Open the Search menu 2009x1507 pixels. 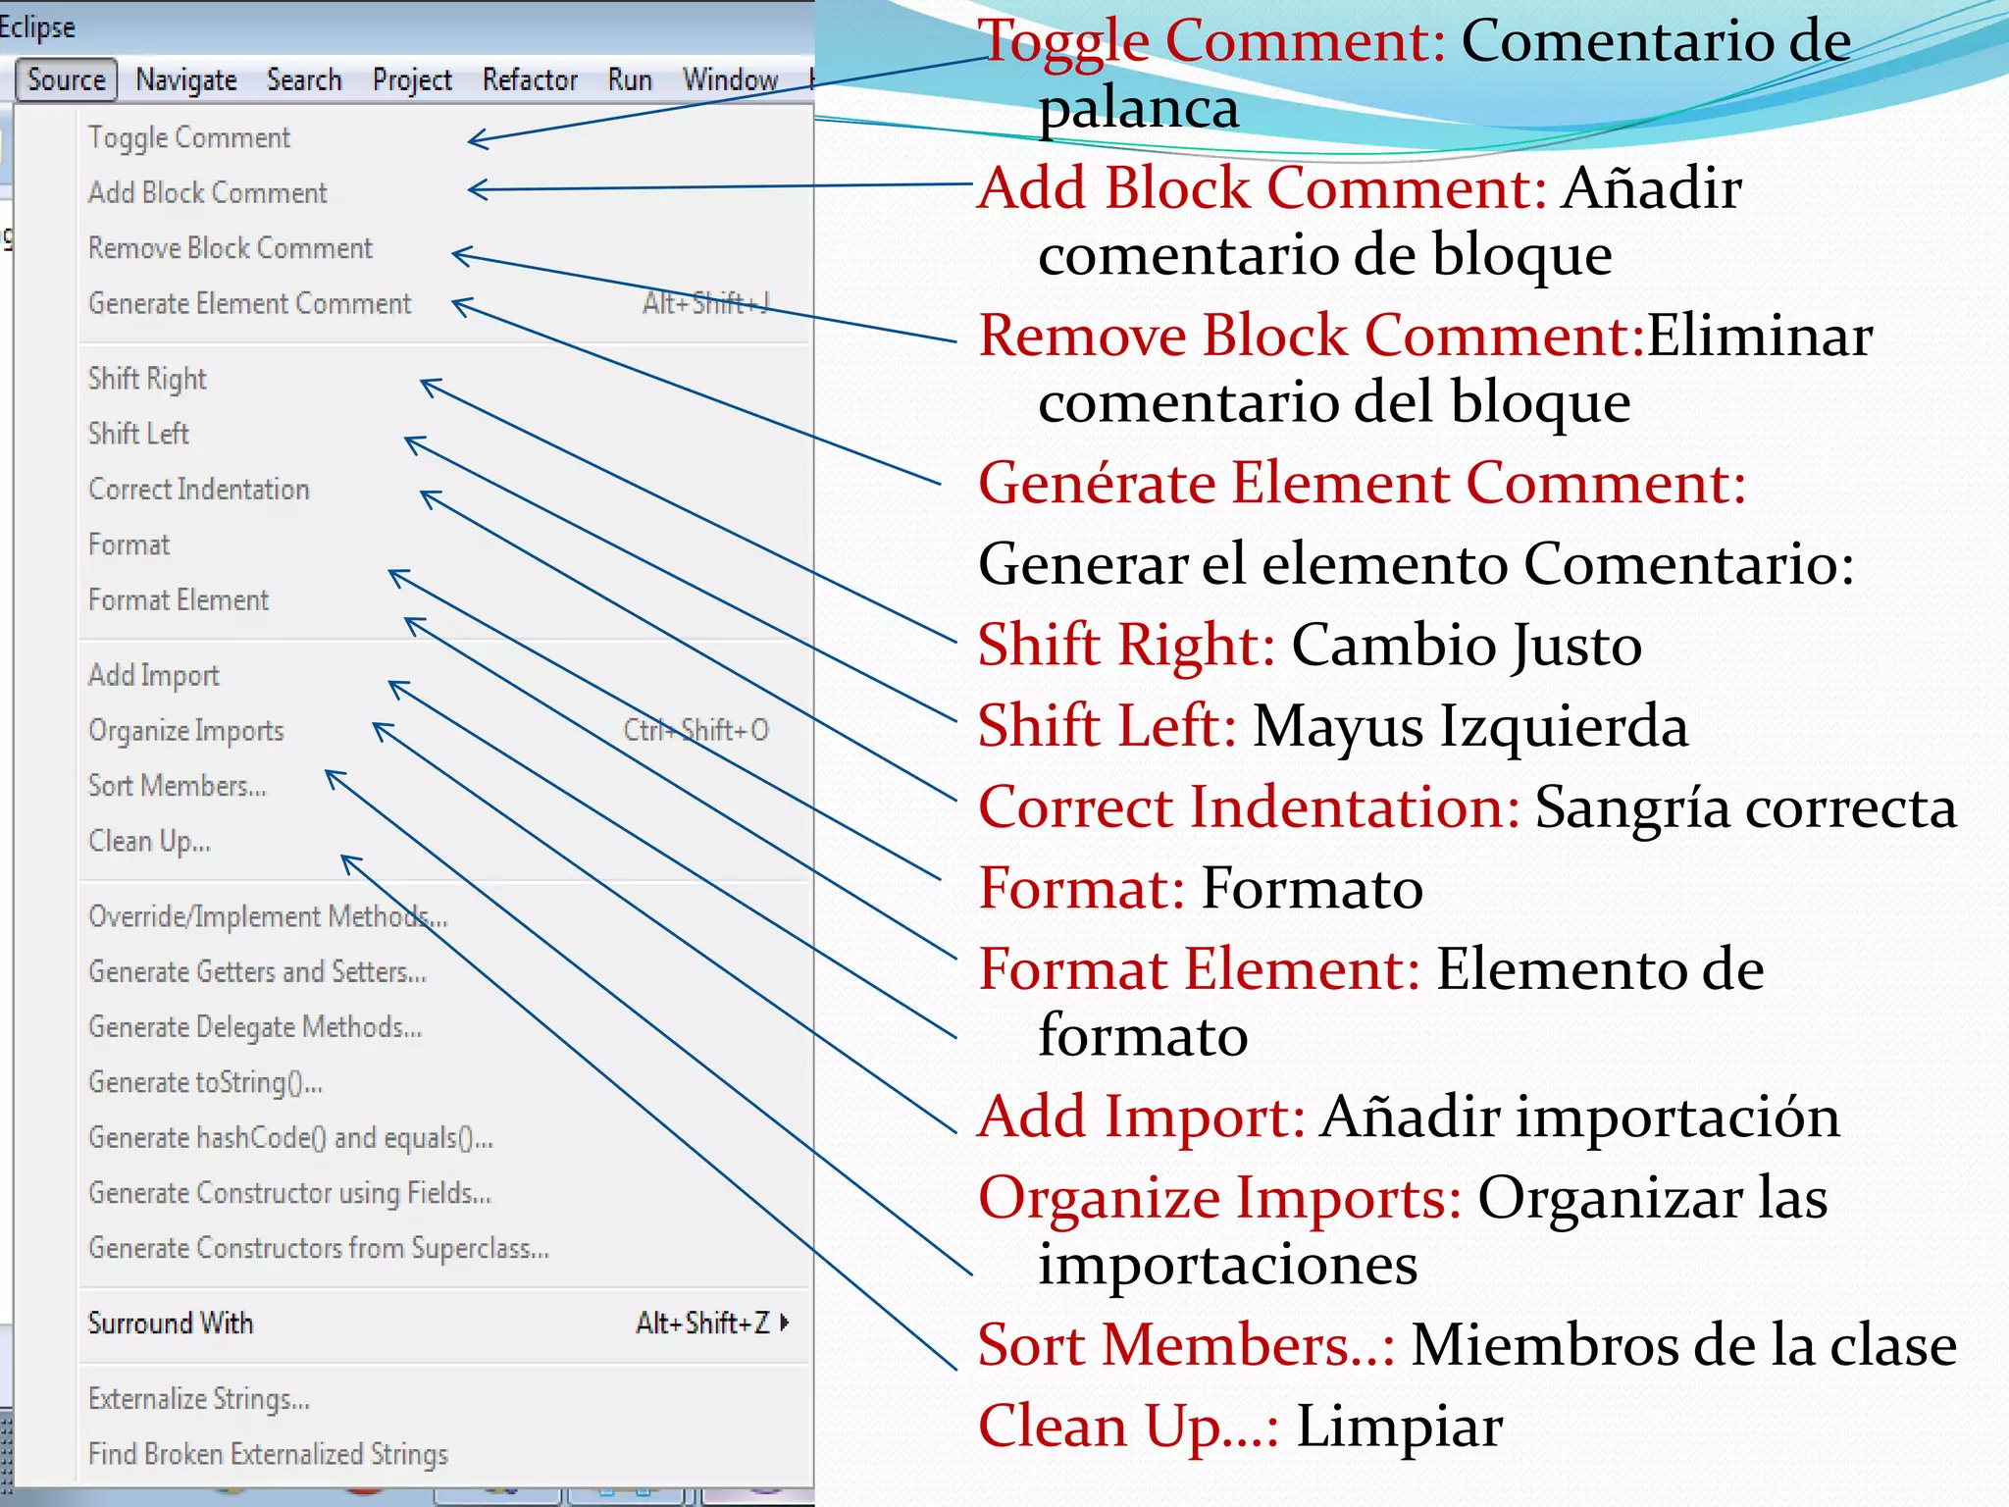tap(304, 79)
